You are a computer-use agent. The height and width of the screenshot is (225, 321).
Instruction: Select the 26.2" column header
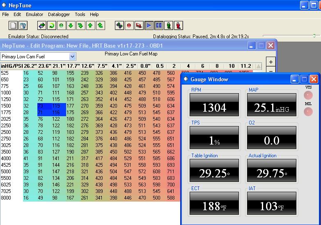30,66
